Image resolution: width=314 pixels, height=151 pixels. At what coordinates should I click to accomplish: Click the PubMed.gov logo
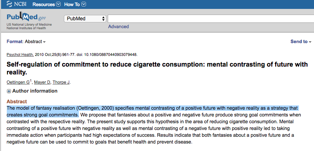click(x=29, y=17)
